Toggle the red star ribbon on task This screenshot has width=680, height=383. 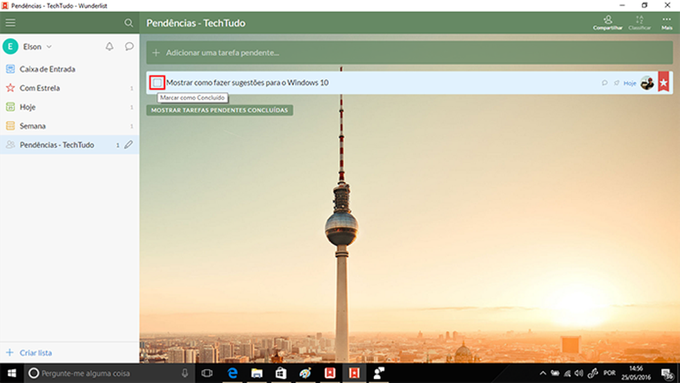coord(663,82)
